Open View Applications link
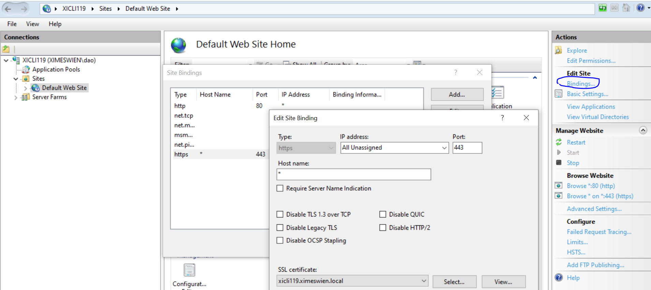Screen dimensions: 651x290 pyautogui.click(x=591, y=107)
